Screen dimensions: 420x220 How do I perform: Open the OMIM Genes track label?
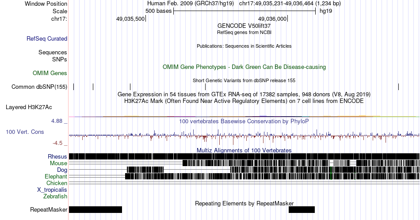(x=50, y=73)
